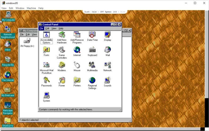Select the Modems icon
This screenshot has width=209, height=131.
(x=62, y=65)
